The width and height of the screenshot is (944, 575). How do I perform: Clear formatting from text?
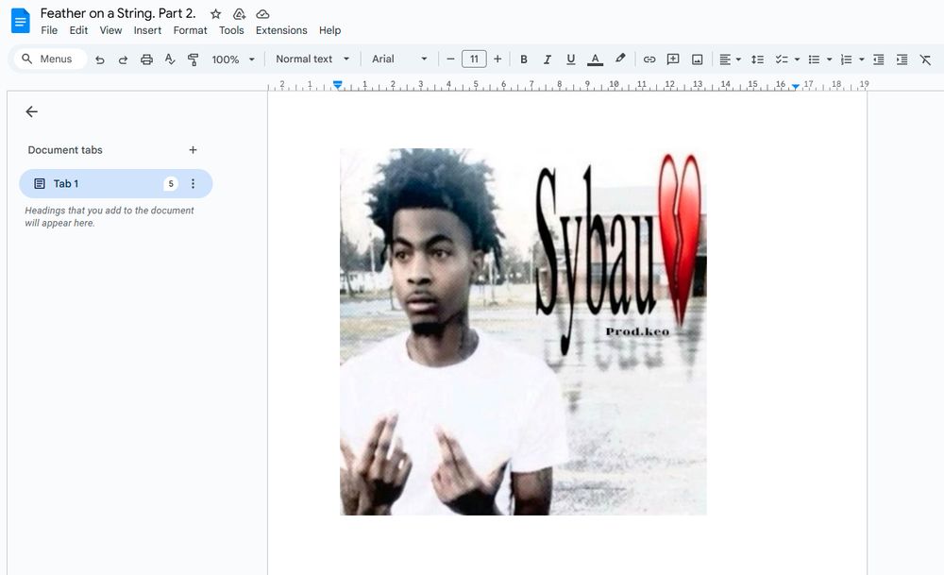coord(926,59)
